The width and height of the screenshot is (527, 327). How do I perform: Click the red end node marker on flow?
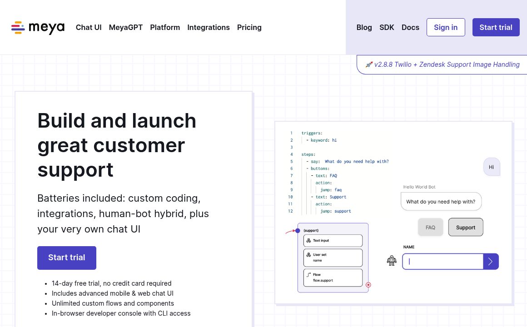click(x=368, y=285)
